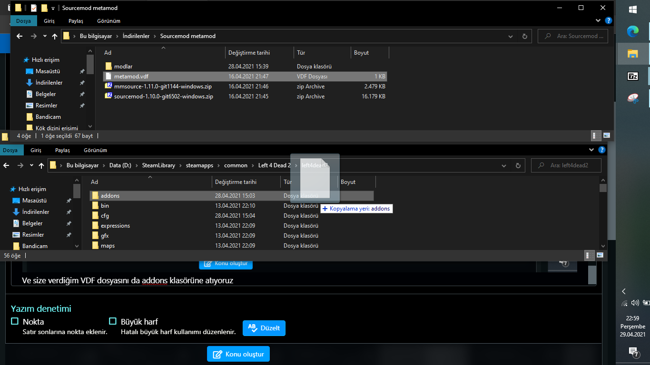This screenshot has height=365, width=650.
Task: Click Properties icon in Sourcemod metamod title bar
Action: [33, 8]
